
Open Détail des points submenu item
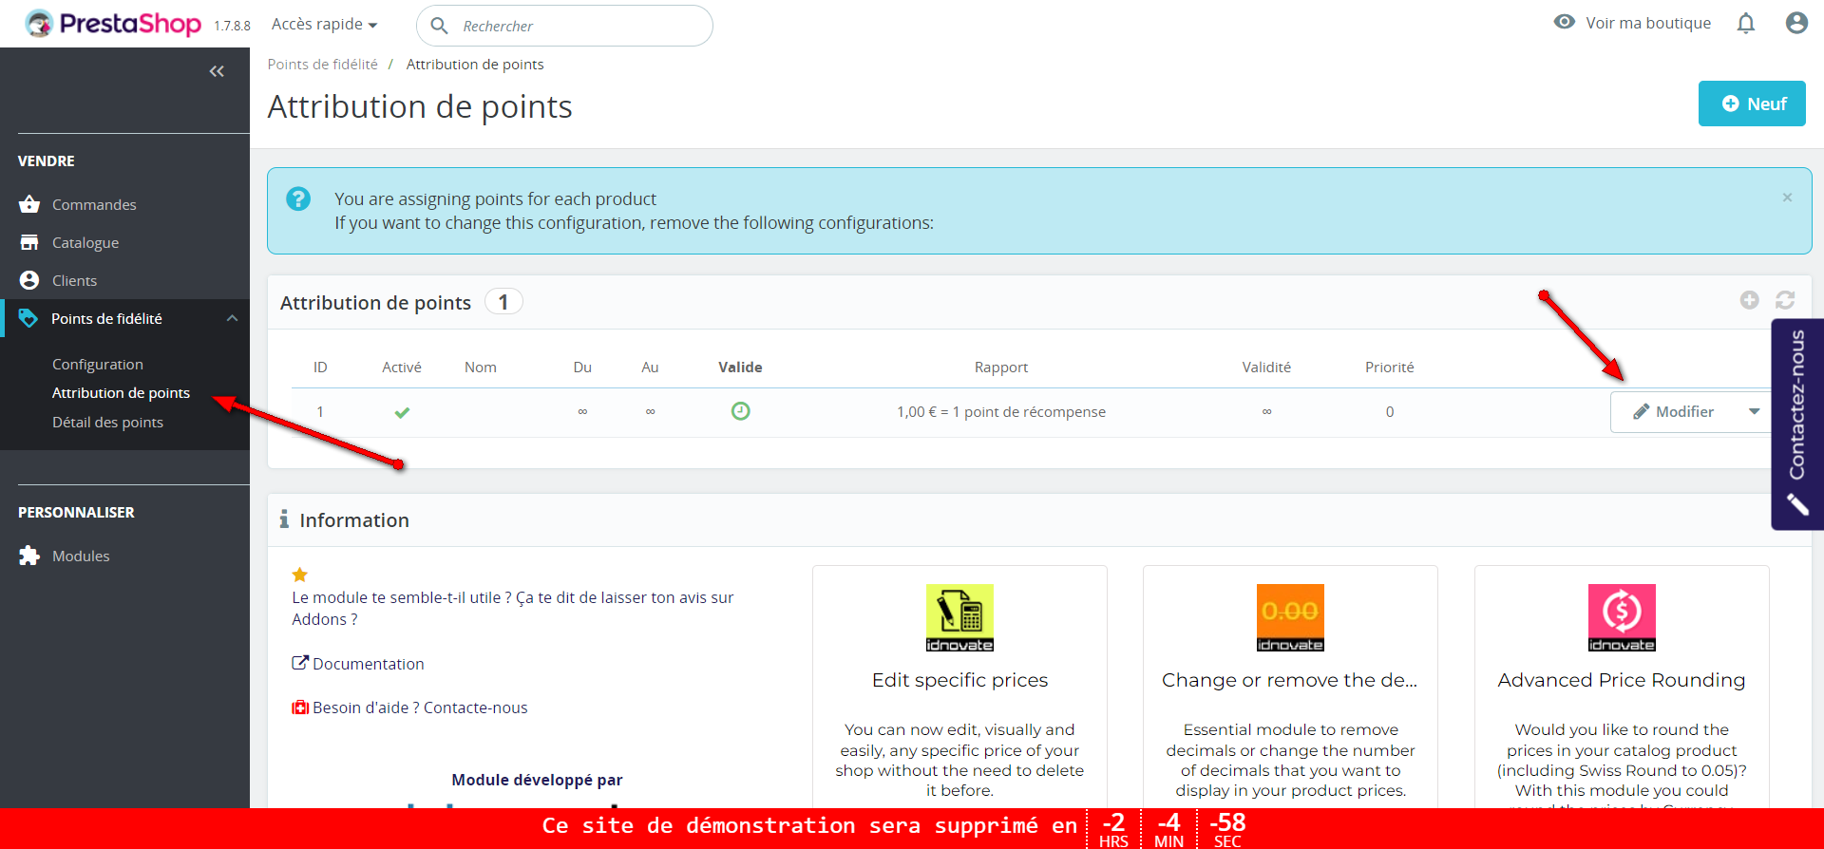(107, 422)
